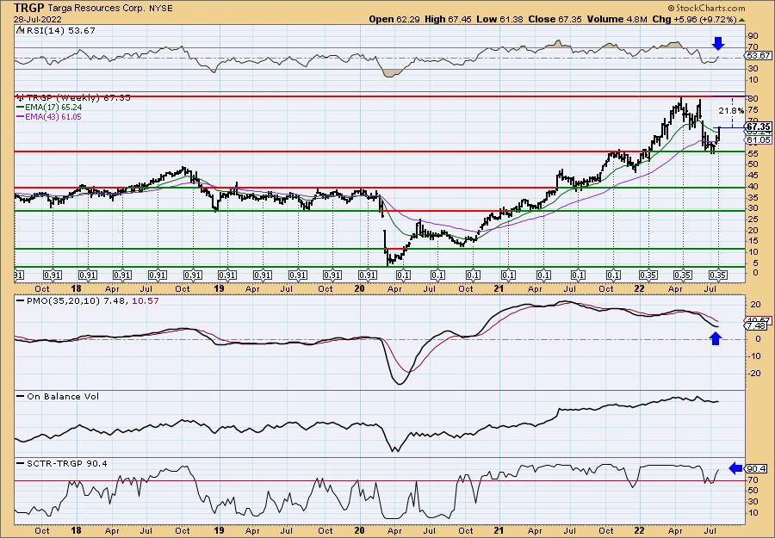The width and height of the screenshot is (775, 538).
Task: Click the 67.35 last price tag
Action: click(759, 127)
